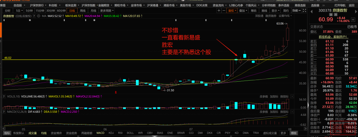Open the 板块监测 menu
This screenshot has height=137, width=358.
(70, 6)
